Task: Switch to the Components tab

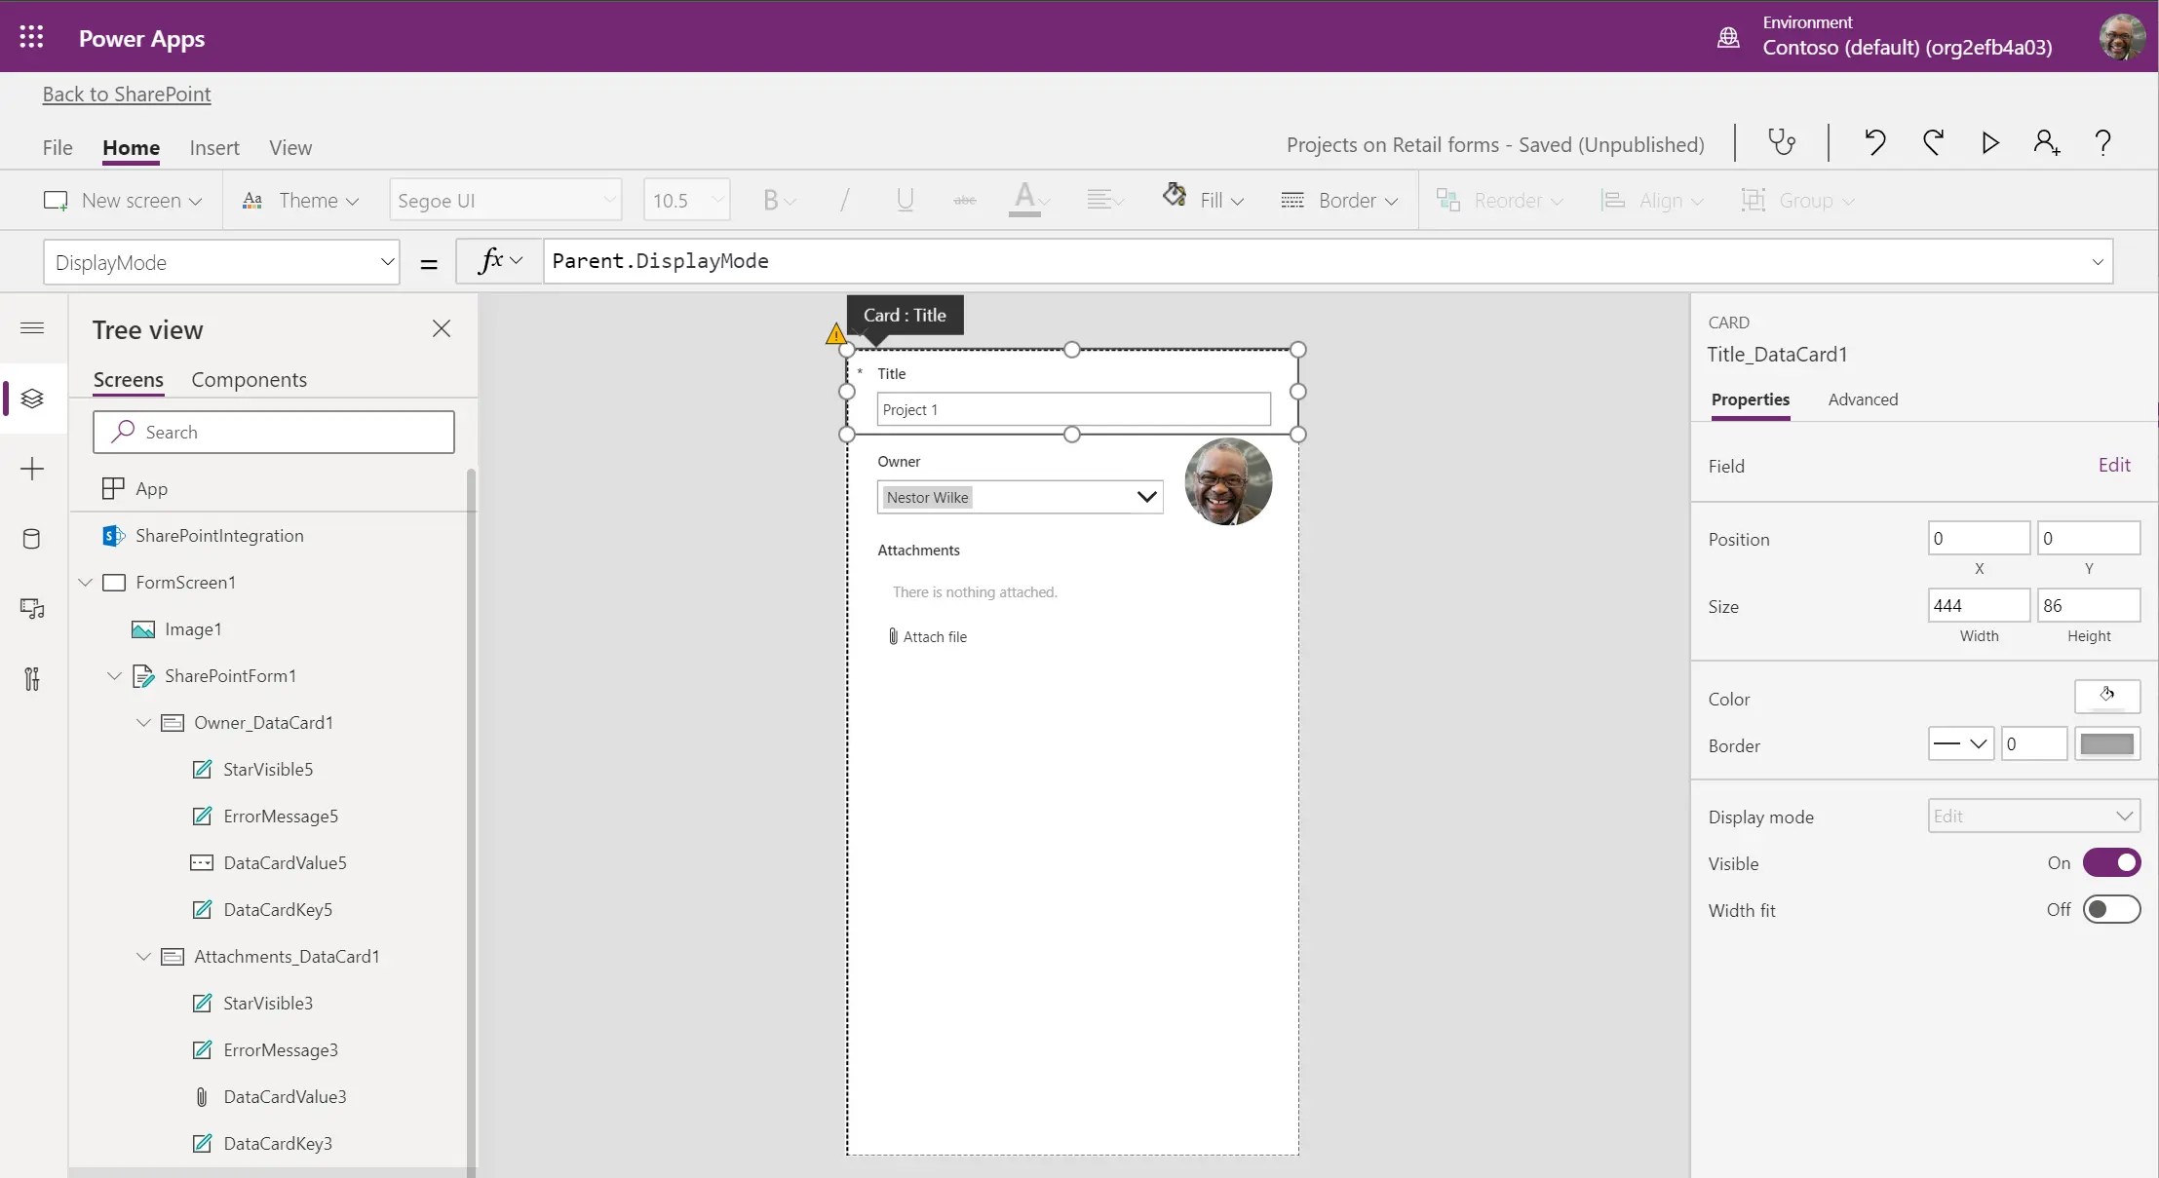Action: [249, 380]
